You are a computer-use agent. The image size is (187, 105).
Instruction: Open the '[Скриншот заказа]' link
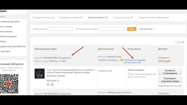point(56,76)
